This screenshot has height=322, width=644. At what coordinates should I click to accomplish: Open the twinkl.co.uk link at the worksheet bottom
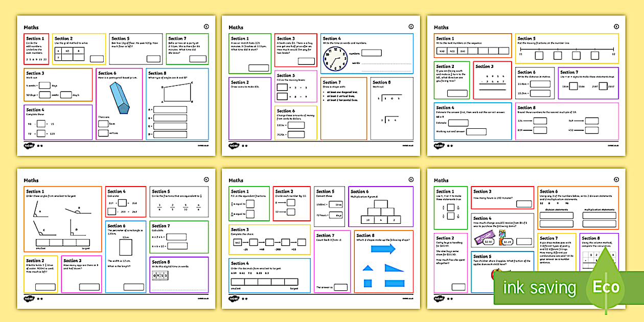[203, 145]
